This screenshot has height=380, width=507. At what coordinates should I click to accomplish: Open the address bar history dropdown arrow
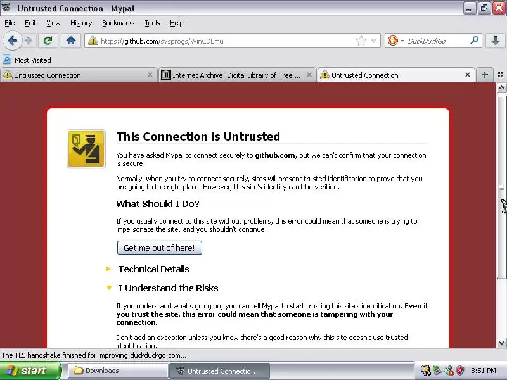(x=374, y=41)
